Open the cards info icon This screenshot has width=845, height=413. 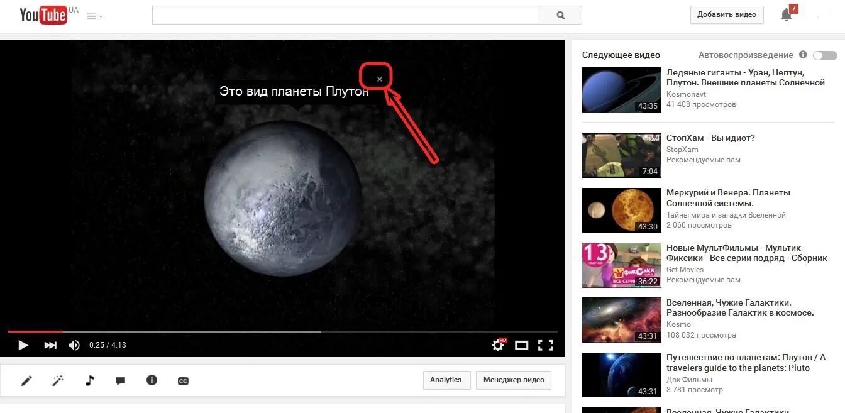point(152,380)
